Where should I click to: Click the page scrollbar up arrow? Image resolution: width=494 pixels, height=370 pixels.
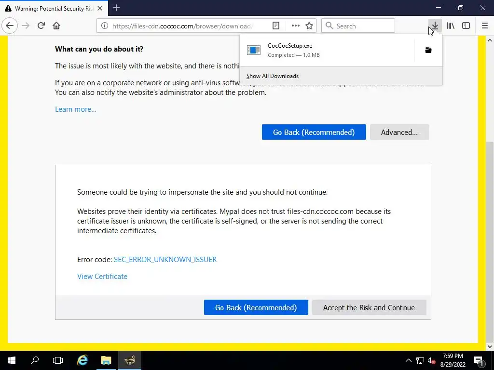click(x=490, y=40)
